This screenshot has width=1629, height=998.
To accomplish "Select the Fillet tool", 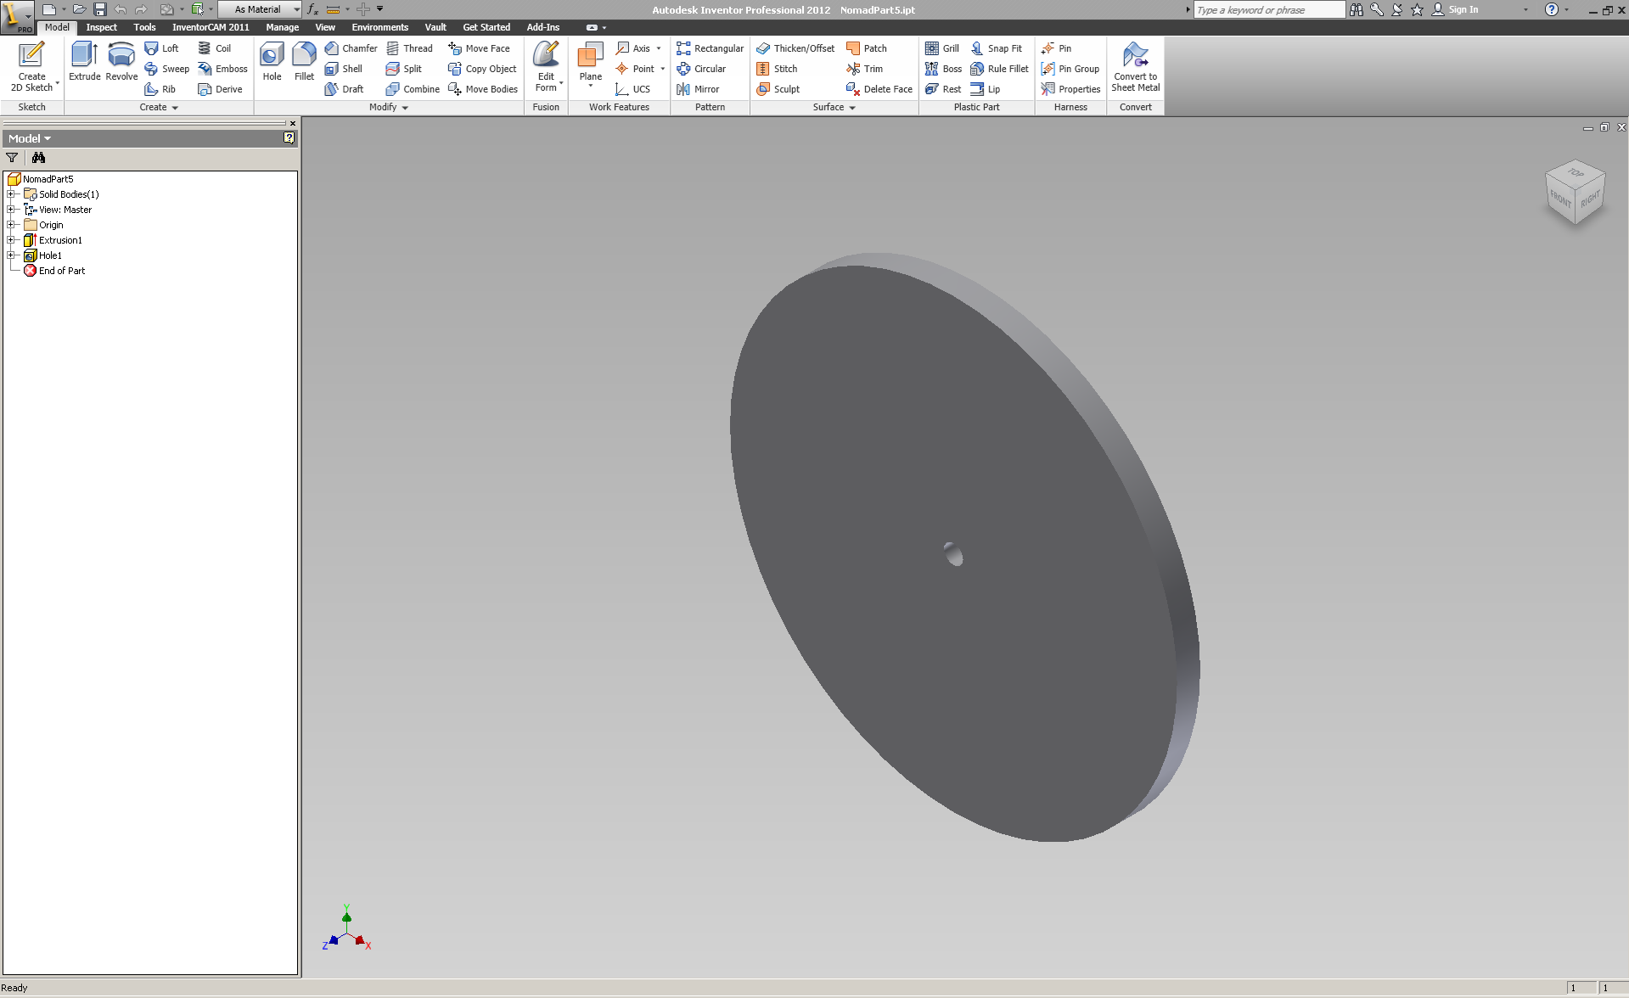I will (304, 62).
